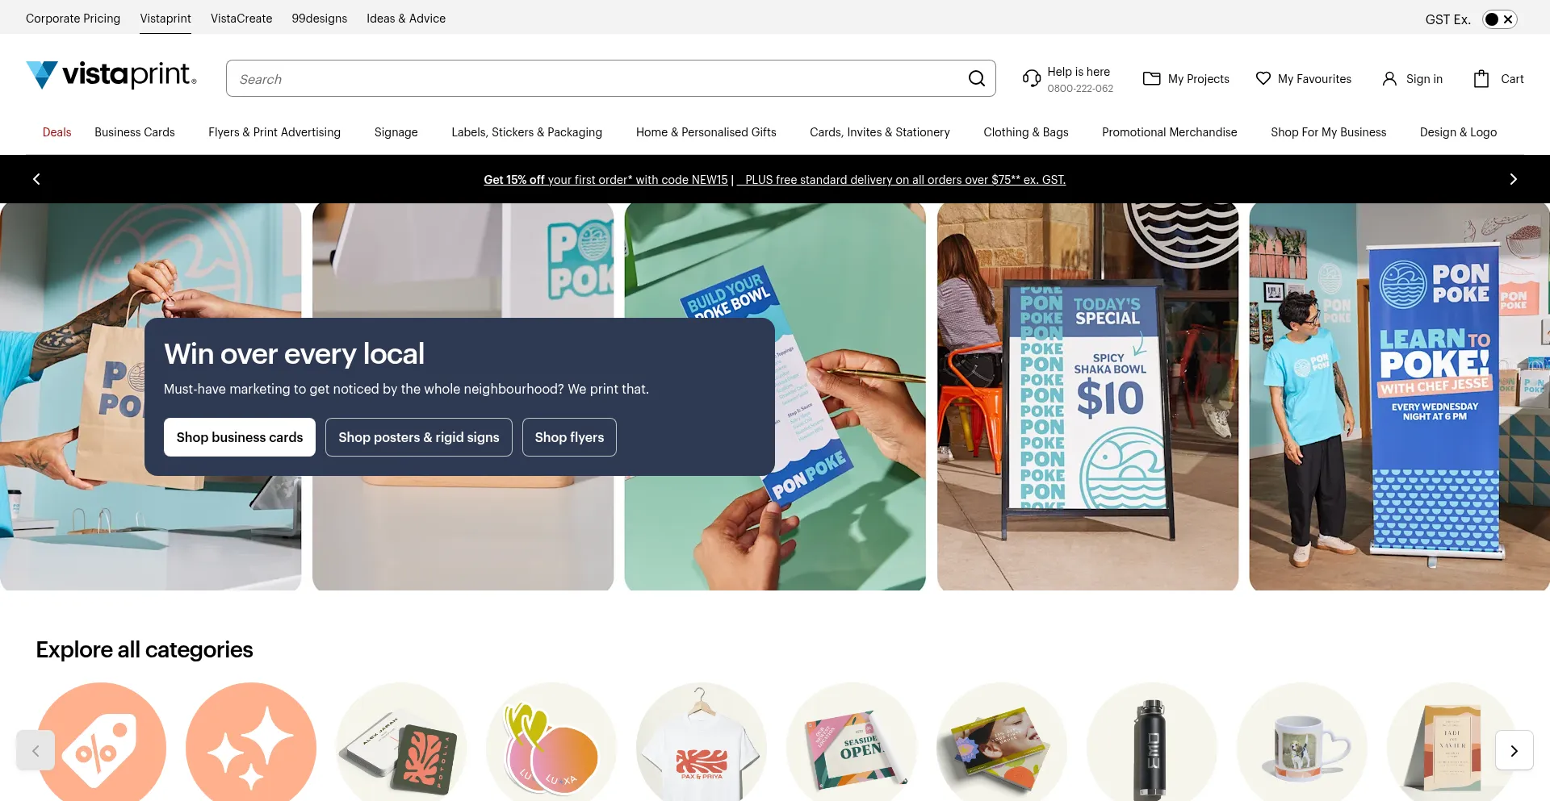Show previous promo banner message
The height and width of the screenshot is (801, 1550).
click(x=36, y=179)
